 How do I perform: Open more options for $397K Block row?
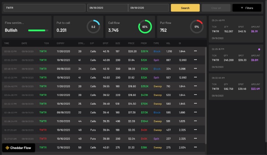click(x=195, y=51)
